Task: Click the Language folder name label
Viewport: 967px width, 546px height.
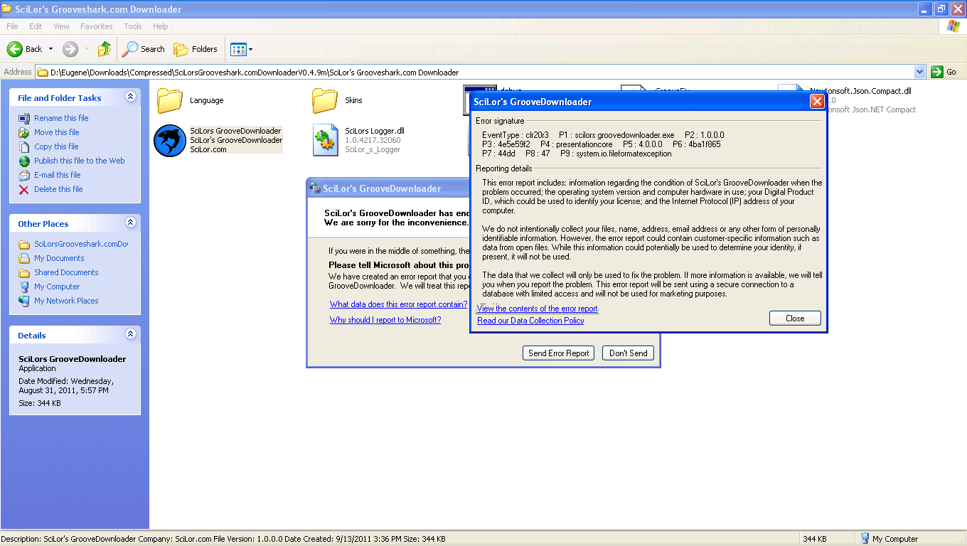Action: click(206, 100)
